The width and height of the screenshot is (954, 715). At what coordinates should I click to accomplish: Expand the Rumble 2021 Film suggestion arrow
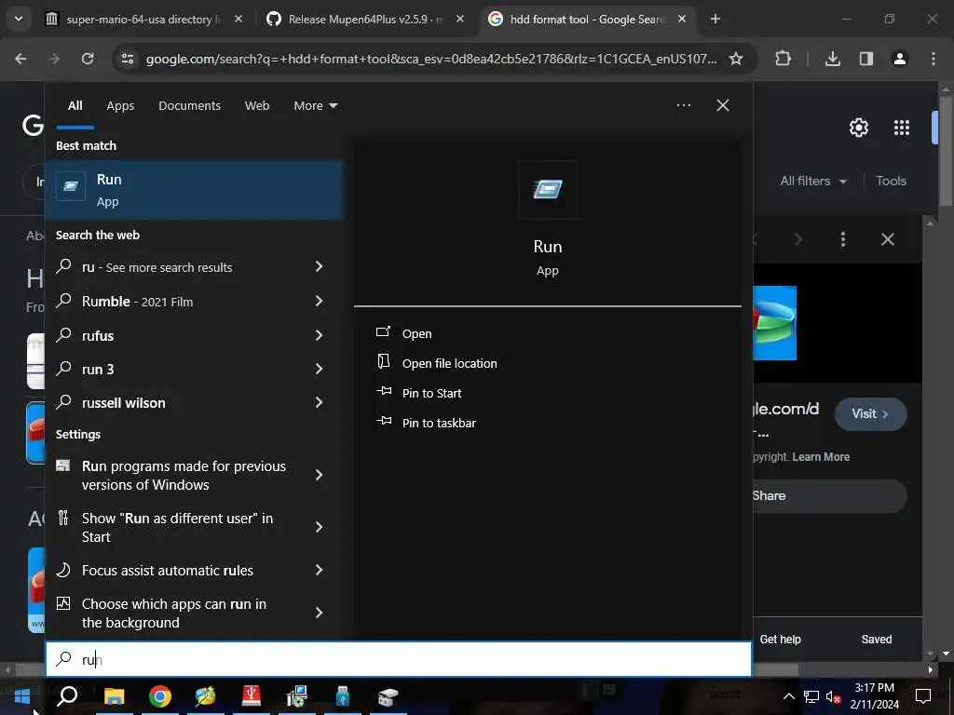click(319, 301)
